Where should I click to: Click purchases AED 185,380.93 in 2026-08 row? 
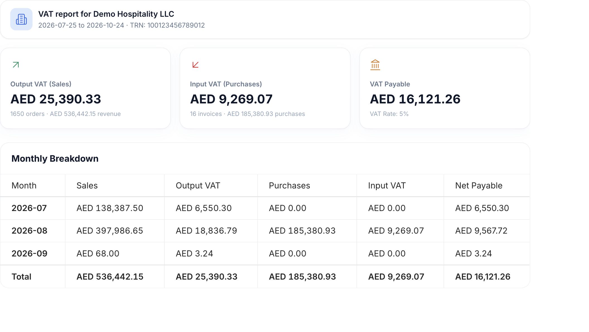pos(302,231)
